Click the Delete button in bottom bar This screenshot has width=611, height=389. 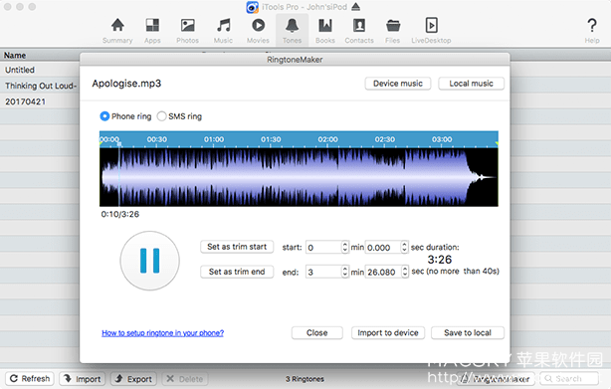coord(185,378)
